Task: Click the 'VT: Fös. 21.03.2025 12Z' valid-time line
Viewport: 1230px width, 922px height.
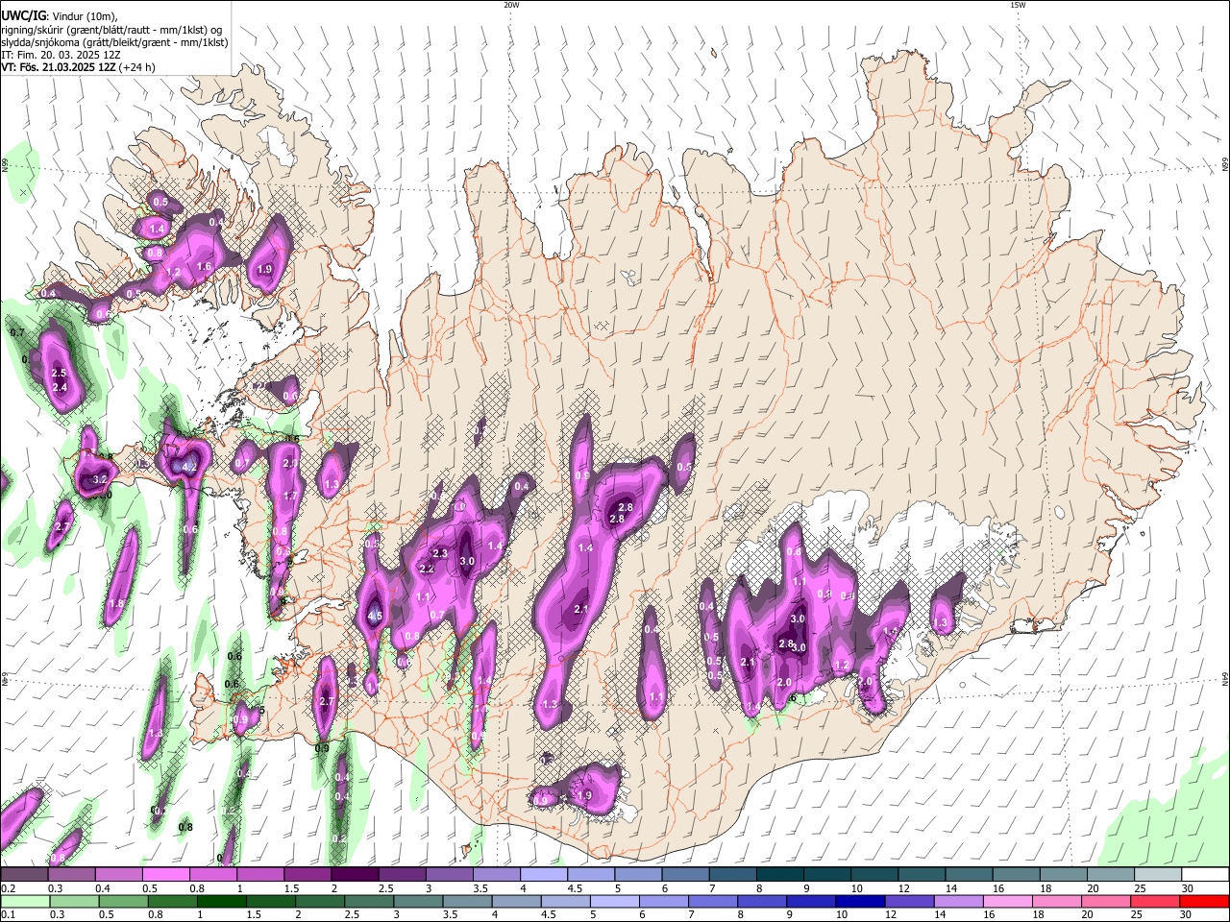Action: [59, 67]
